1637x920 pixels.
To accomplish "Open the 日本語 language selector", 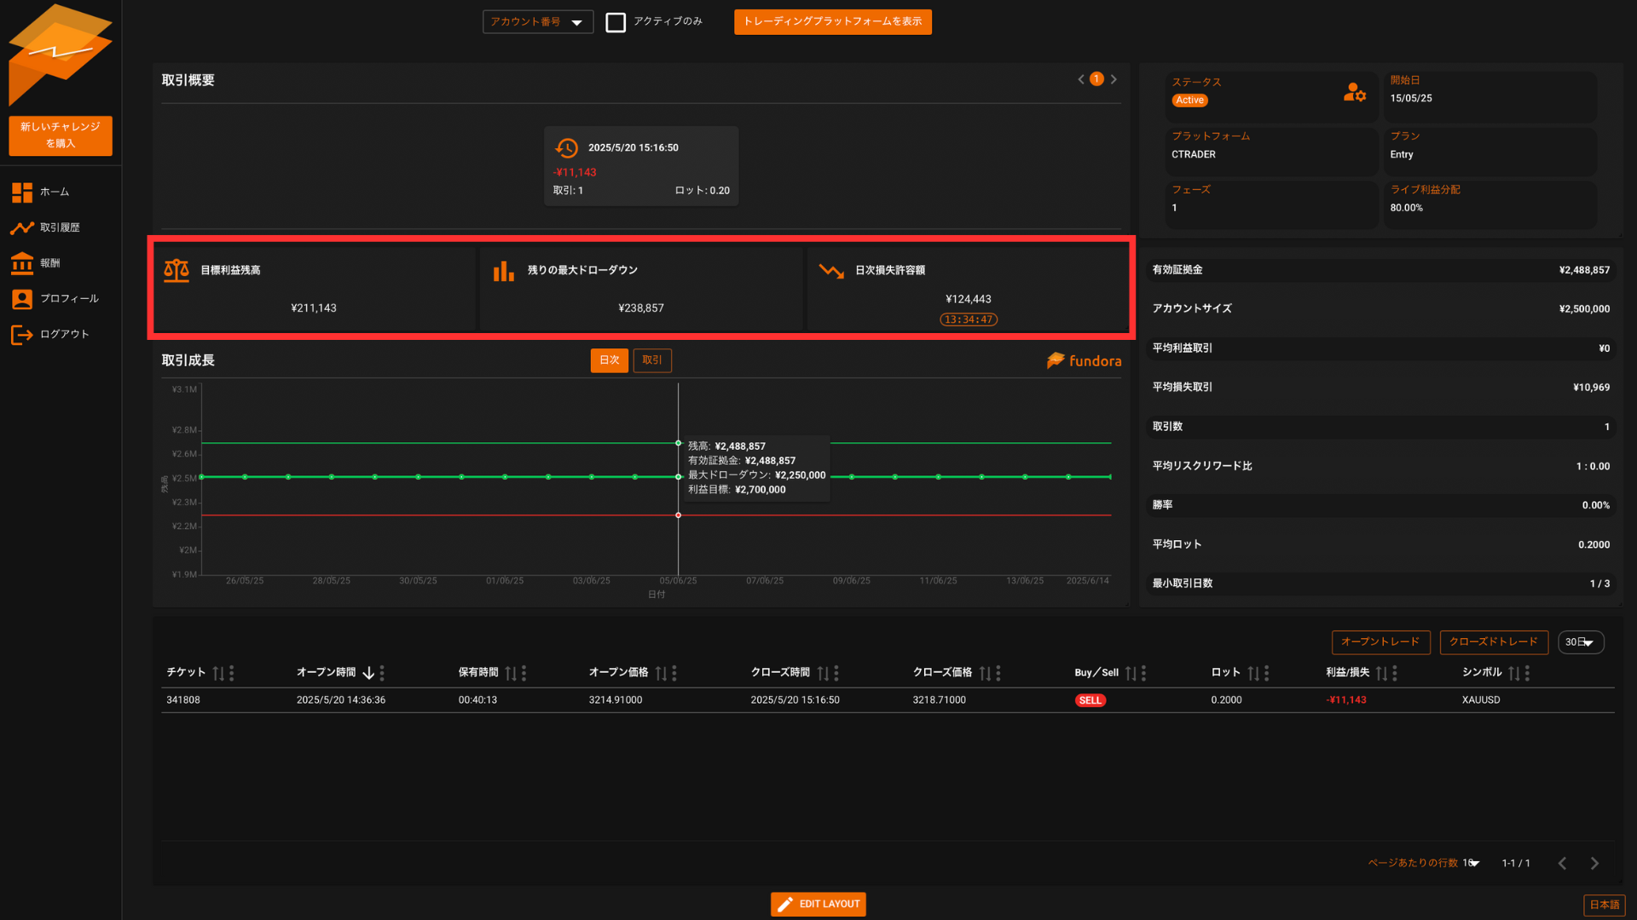I will pos(1604,905).
